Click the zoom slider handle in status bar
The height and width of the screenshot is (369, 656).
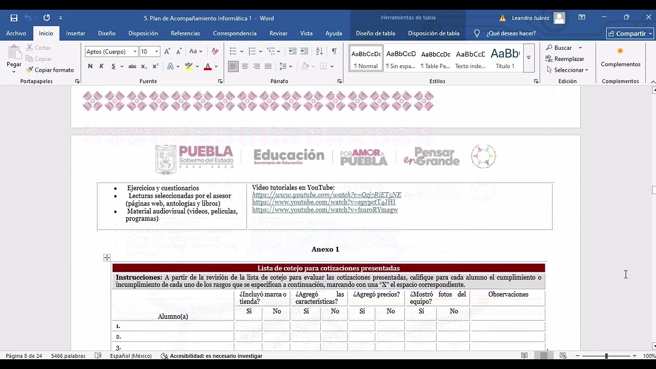click(x=606, y=356)
